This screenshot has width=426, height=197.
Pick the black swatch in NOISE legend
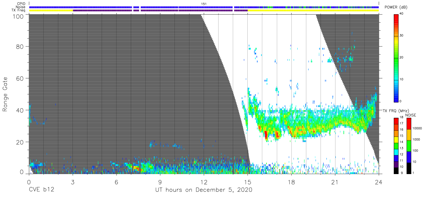pyautogui.click(x=409, y=168)
